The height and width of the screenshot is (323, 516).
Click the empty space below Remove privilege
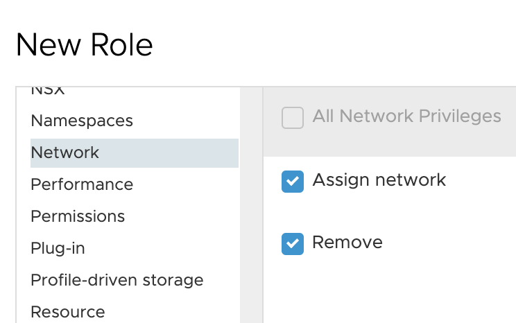390,290
